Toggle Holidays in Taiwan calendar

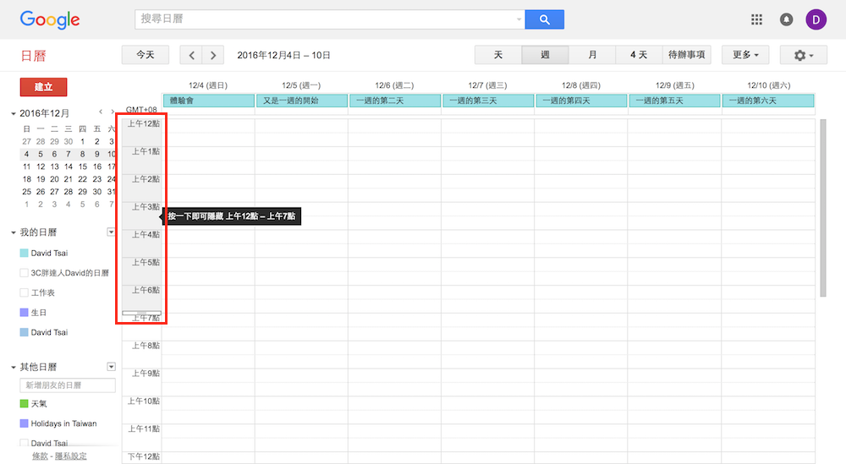tap(25, 423)
